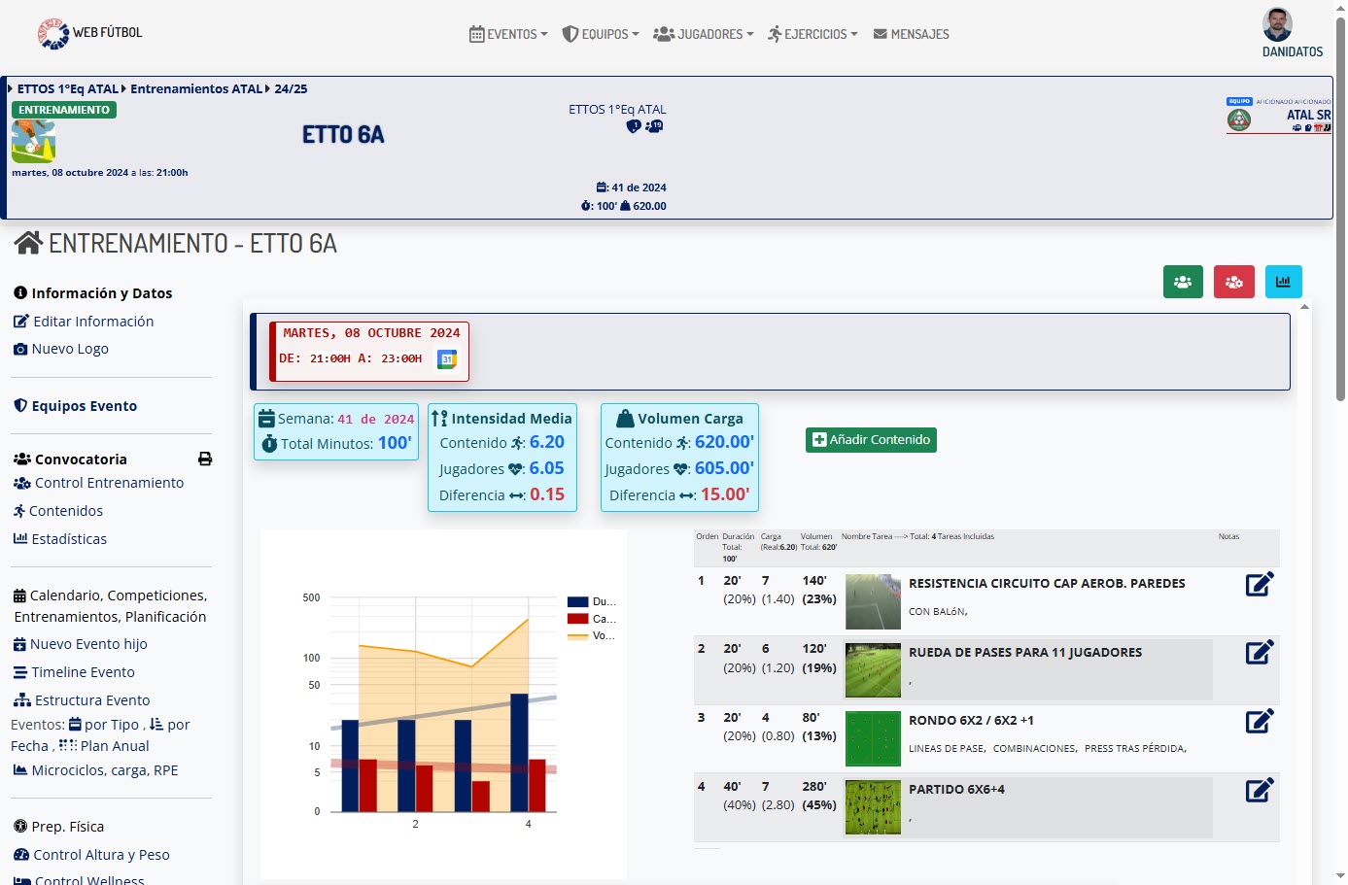Viewport: 1348px width, 885px height.
Task: Open the Mensajes menu item
Action: pos(911,34)
